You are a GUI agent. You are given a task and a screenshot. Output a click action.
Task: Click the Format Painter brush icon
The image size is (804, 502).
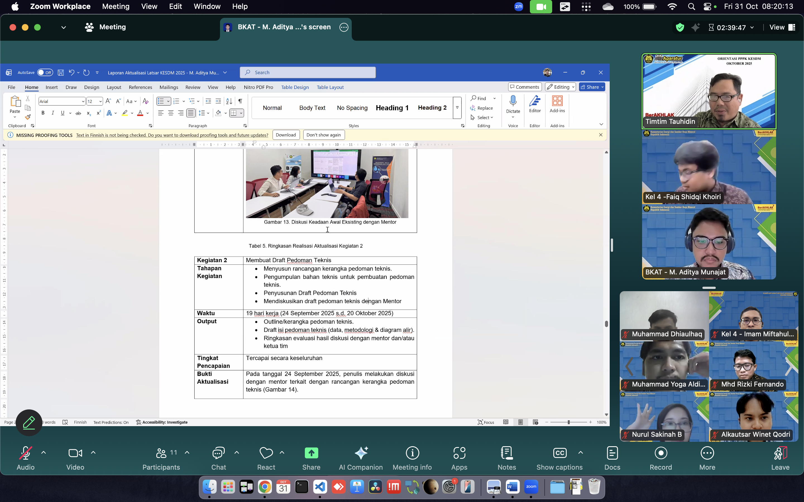point(28,117)
